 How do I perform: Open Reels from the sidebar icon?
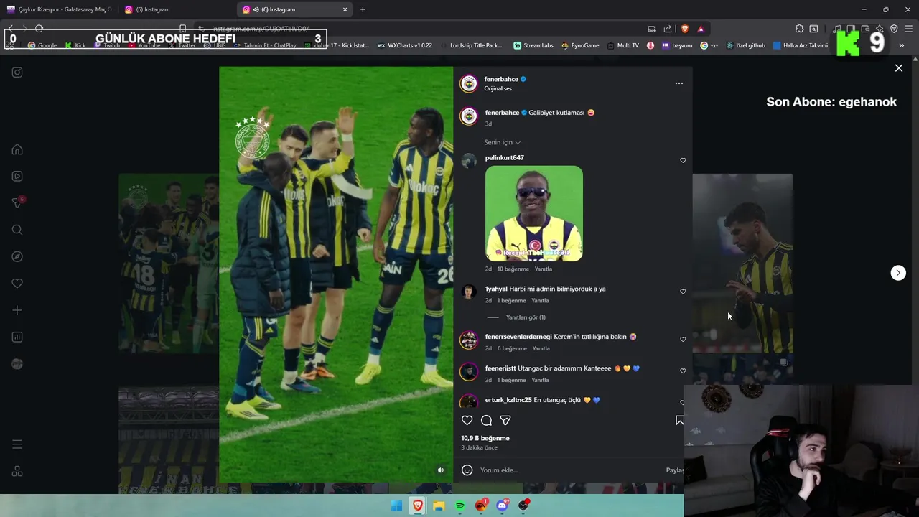[x=17, y=176]
